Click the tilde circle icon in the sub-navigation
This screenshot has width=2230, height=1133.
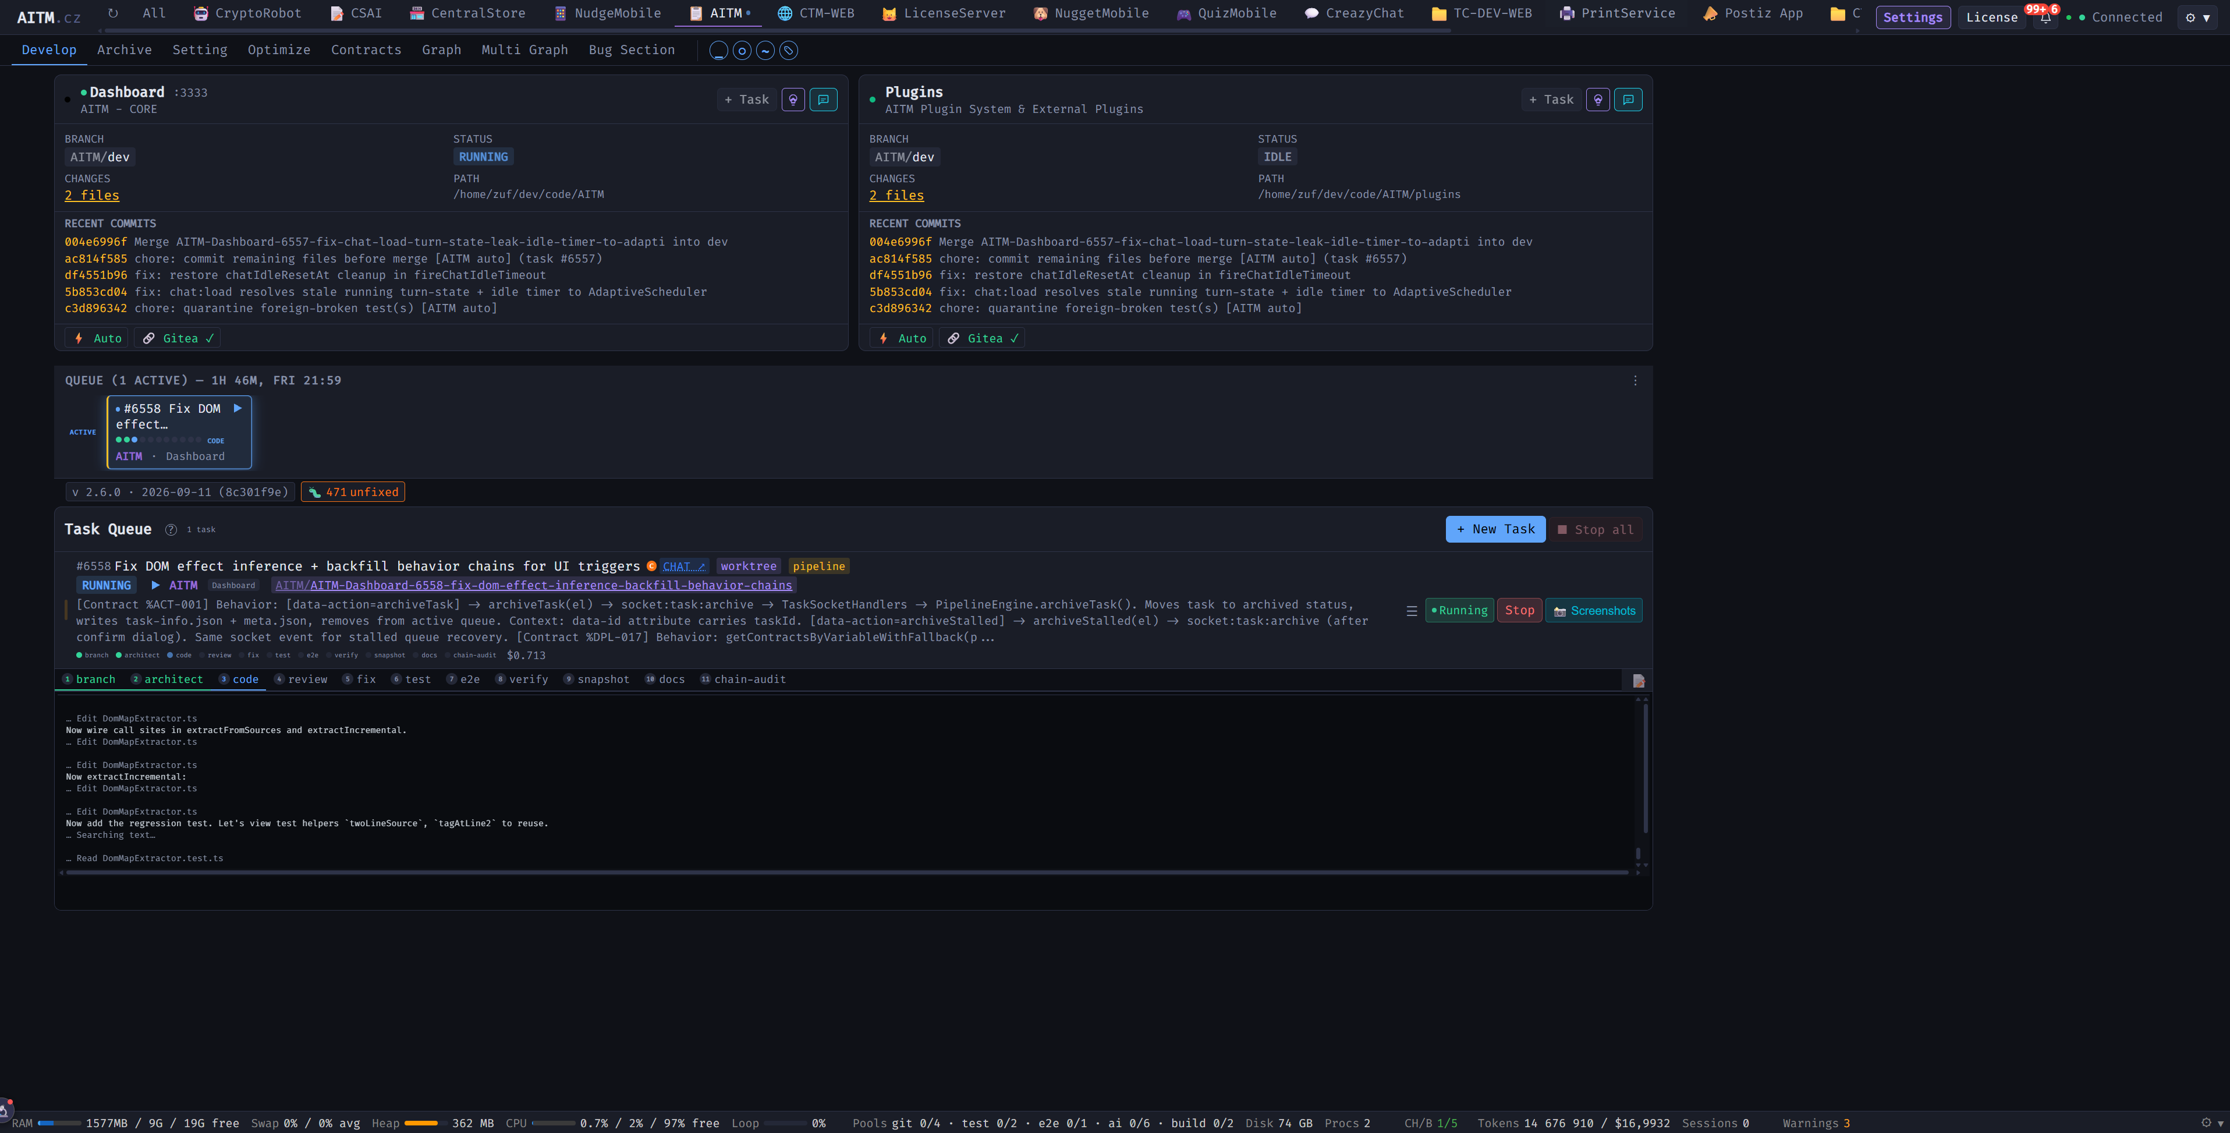[x=765, y=50]
